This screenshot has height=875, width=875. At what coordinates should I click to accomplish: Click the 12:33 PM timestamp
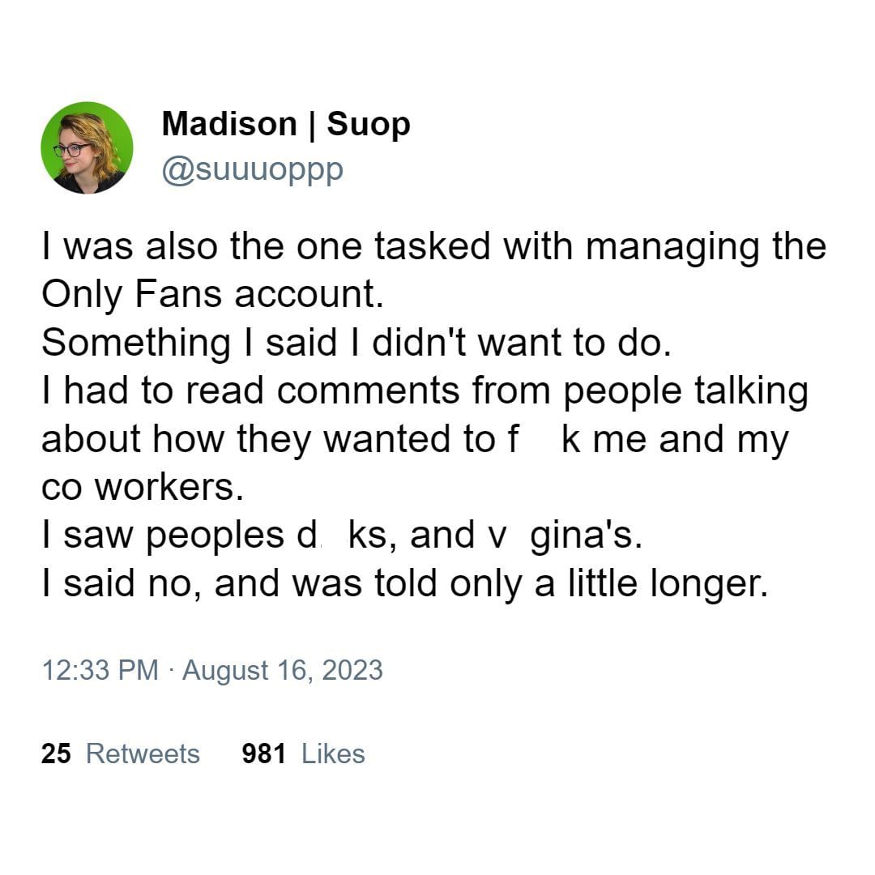click(100, 671)
